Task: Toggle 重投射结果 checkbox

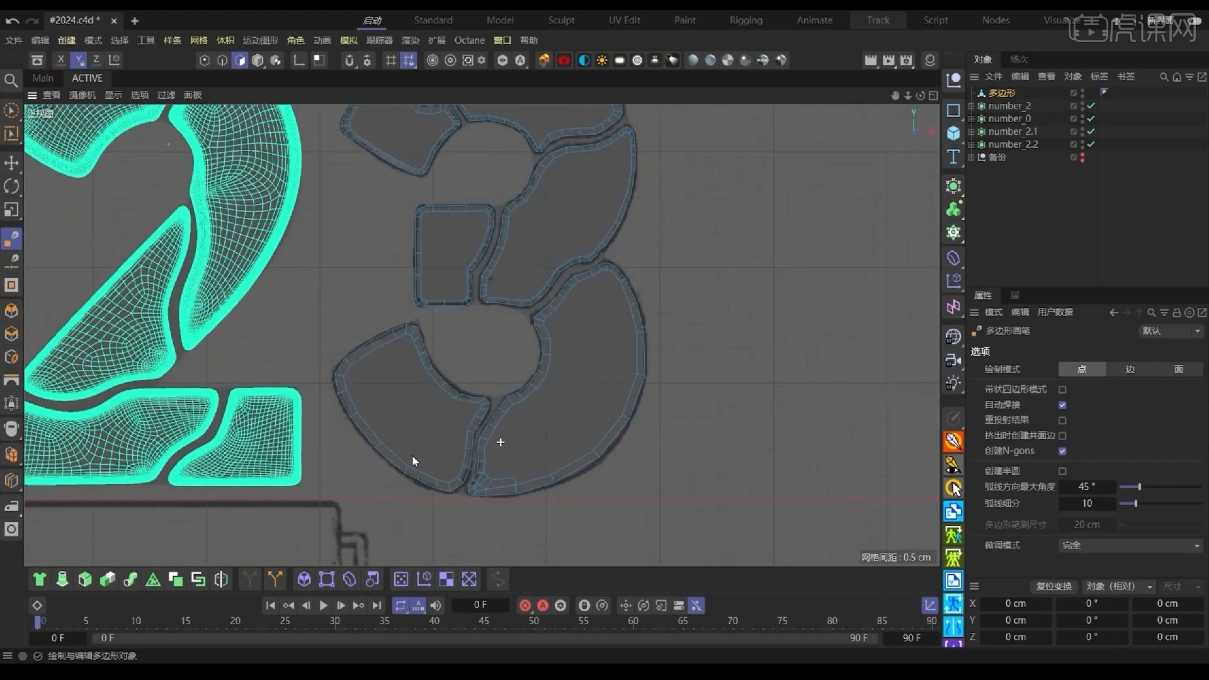Action: tap(1062, 420)
